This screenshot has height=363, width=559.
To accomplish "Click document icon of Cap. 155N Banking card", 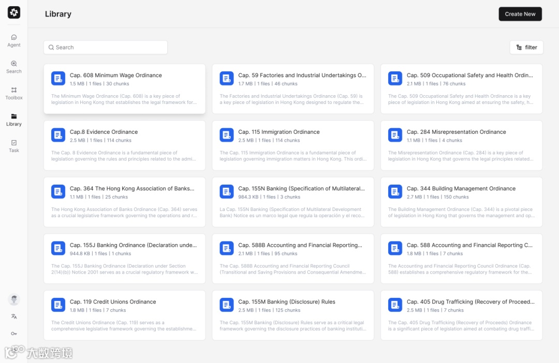I will [x=226, y=192].
